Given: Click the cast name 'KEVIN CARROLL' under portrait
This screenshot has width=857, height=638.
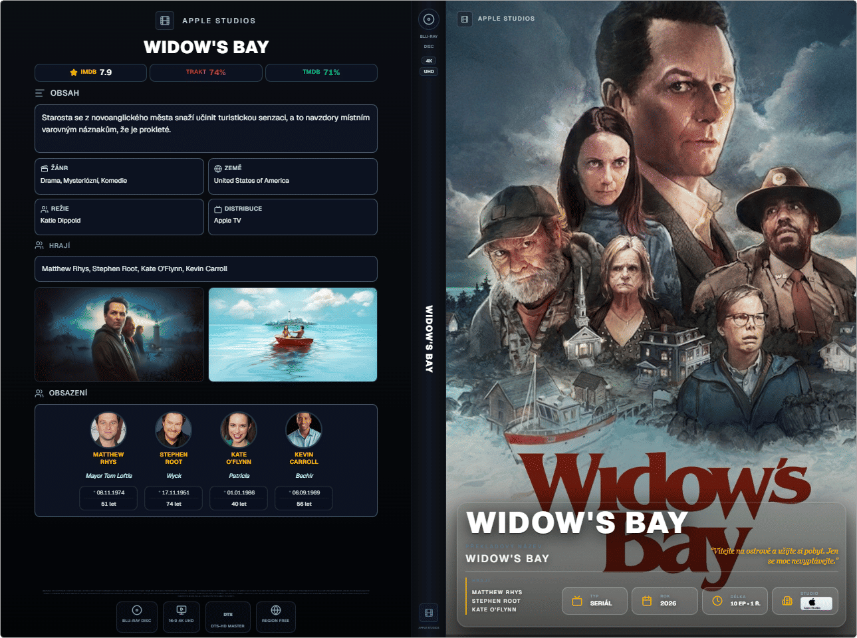Looking at the screenshot, I should [304, 459].
